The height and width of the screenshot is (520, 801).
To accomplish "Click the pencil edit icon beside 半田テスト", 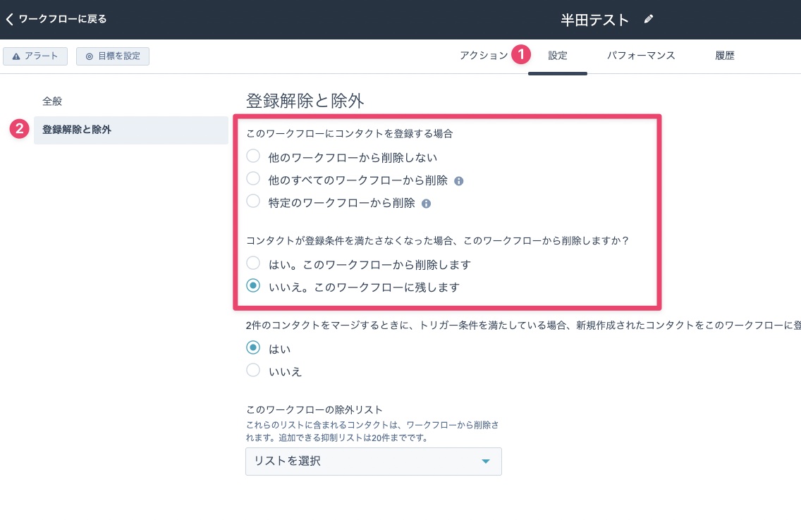I will click(649, 20).
